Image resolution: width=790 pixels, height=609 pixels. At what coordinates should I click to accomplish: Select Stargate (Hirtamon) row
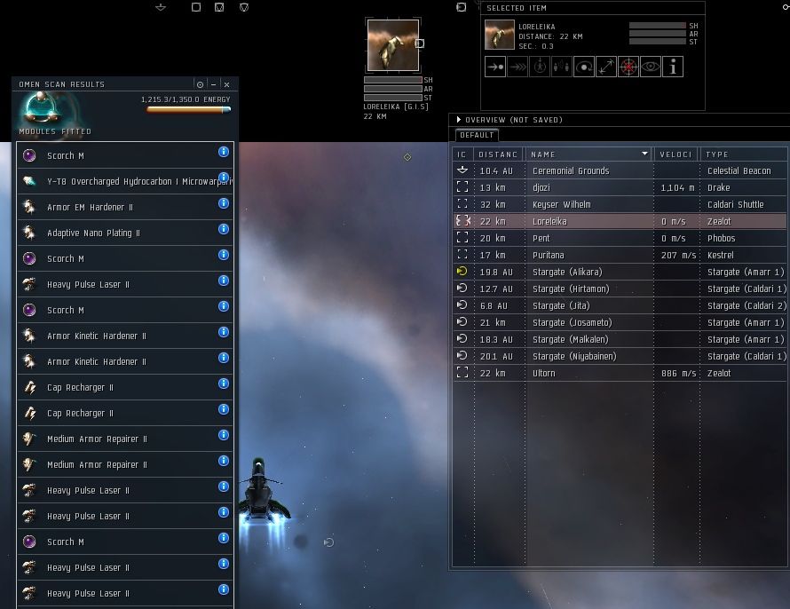[620, 289]
